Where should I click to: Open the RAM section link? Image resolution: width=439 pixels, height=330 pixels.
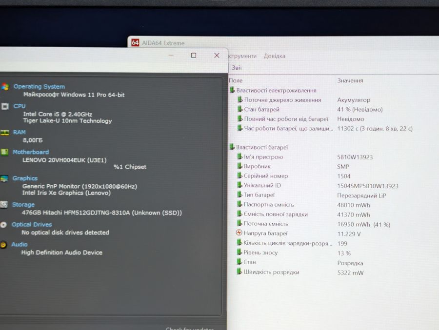click(x=20, y=132)
